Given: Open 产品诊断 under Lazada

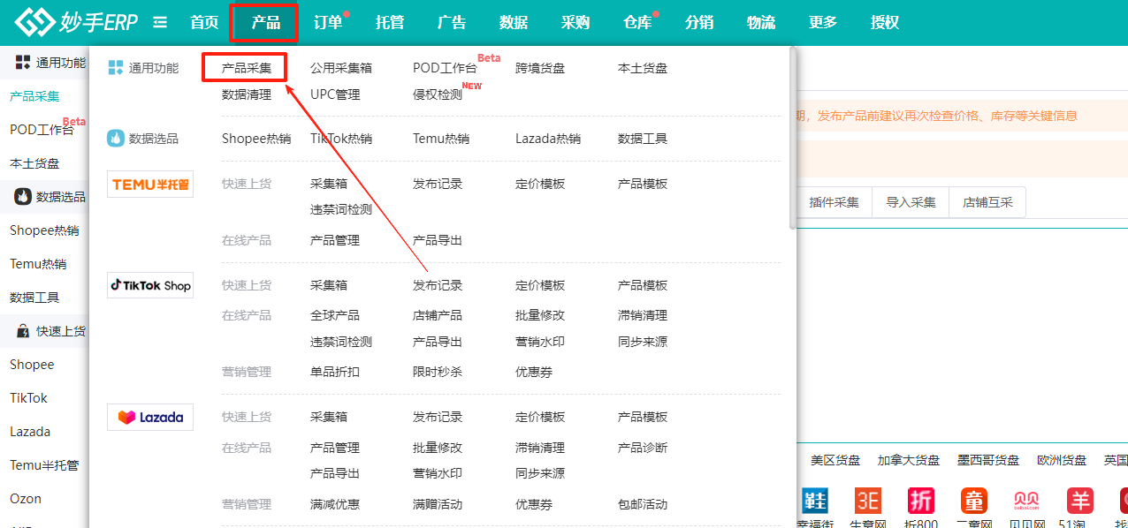Looking at the screenshot, I should coord(643,448).
